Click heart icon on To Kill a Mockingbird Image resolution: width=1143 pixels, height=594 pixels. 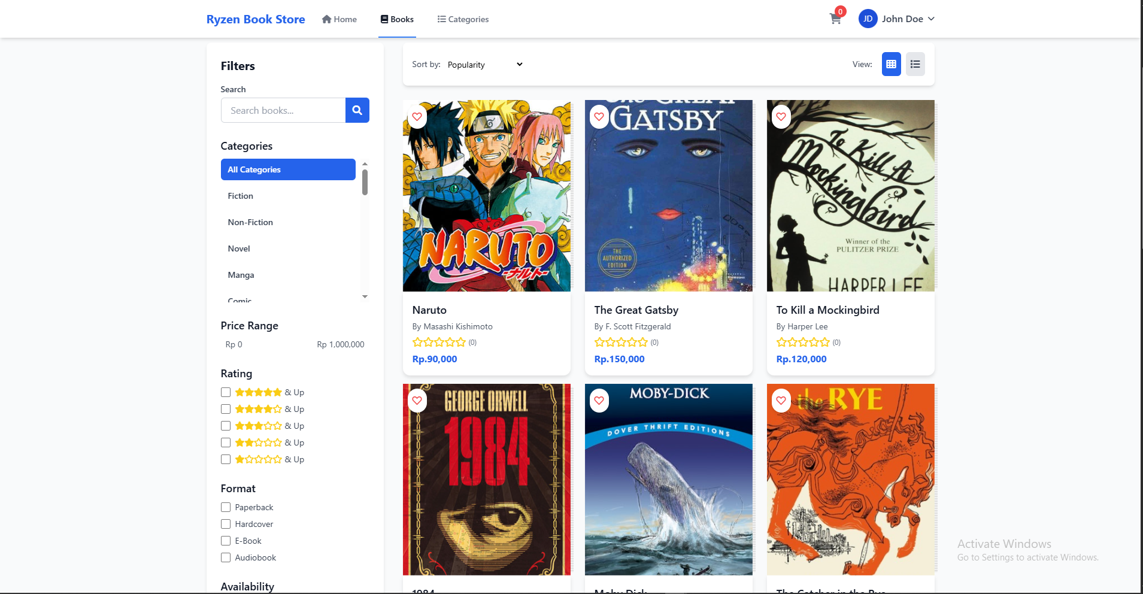[x=781, y=117]
